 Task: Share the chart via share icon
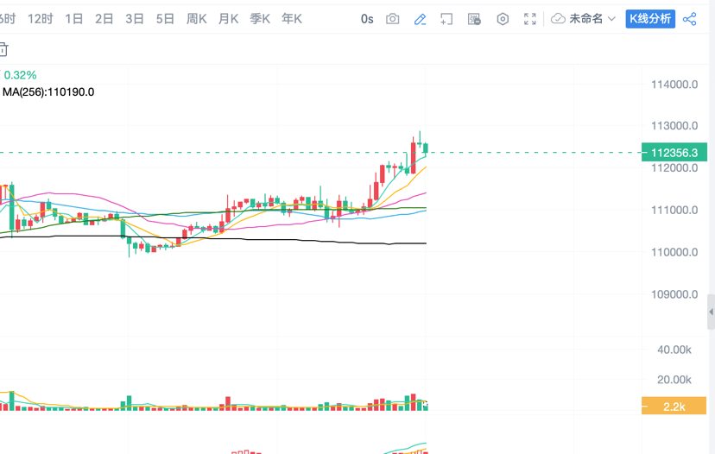coord(689,19)
